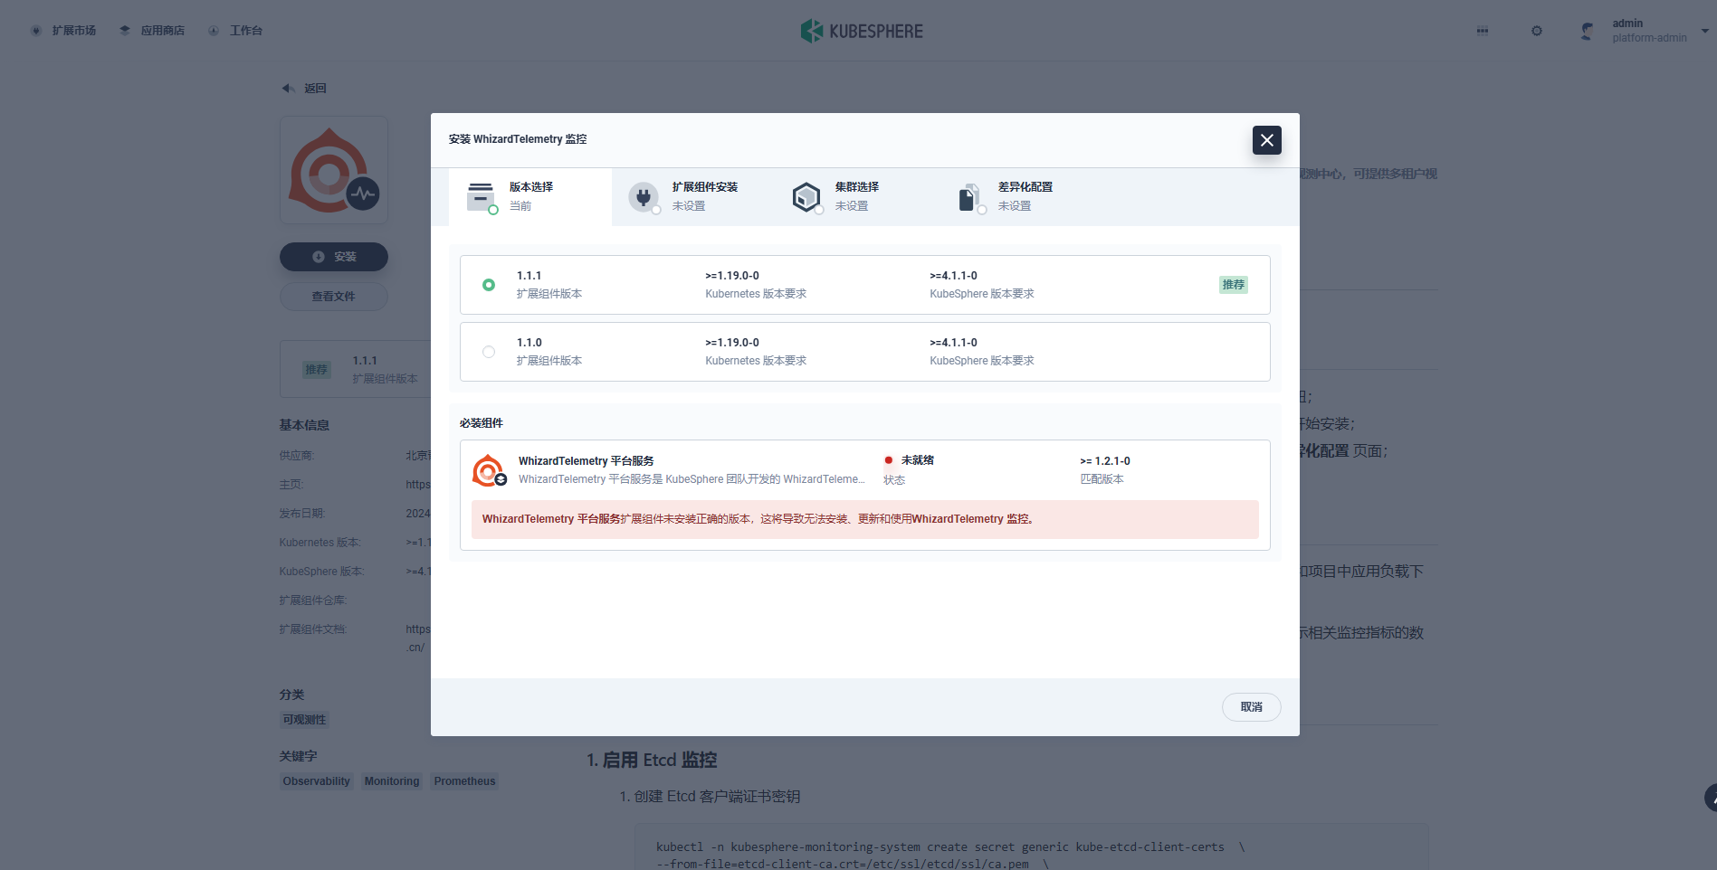
Task: Open 扩展市场 in the top navigation
Action: [x=63, y=31]
